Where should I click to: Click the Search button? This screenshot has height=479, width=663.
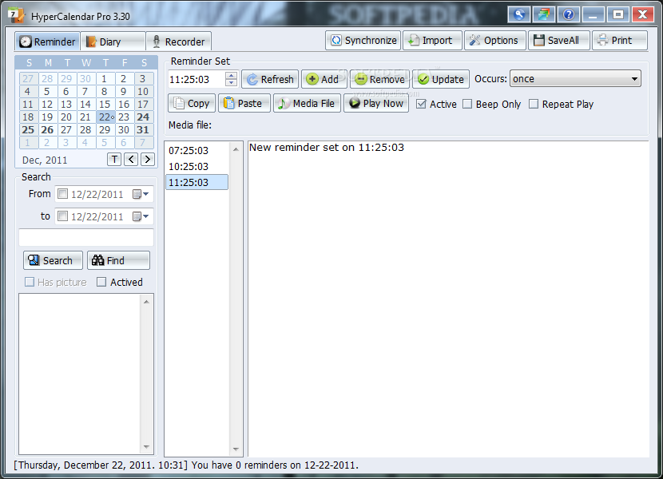click(x=53, y=260)
